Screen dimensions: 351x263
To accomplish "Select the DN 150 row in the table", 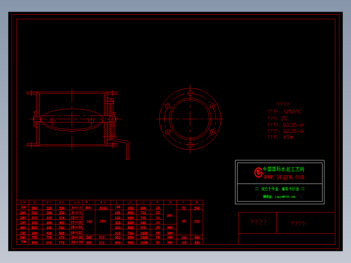I will click(110, 208).
